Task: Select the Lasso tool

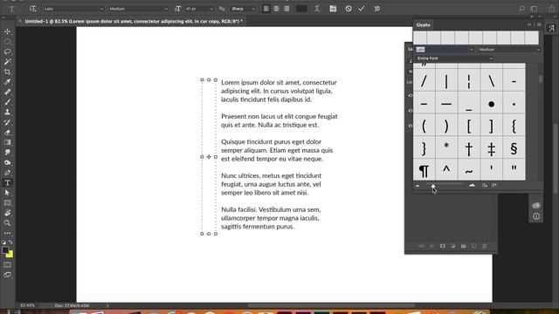Action: point(7,51)
